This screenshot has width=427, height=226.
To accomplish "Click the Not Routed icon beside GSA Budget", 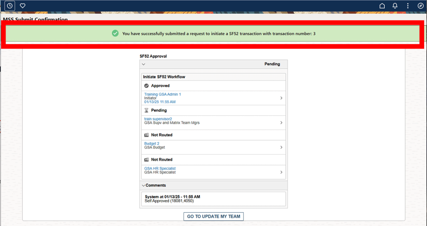I will 146,135.
